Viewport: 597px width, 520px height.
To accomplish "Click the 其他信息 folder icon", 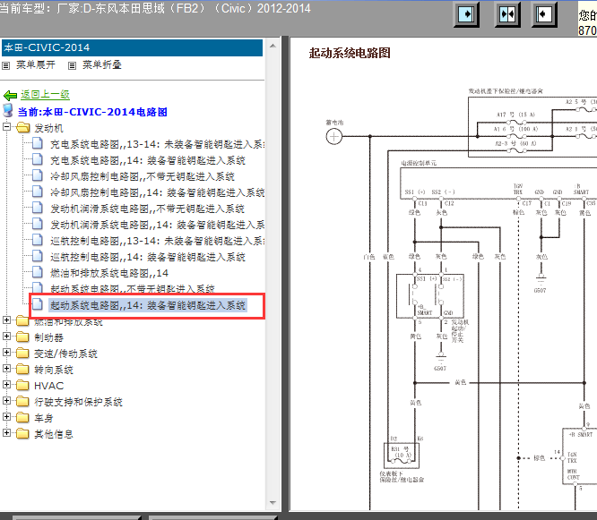I will point(22,433).
